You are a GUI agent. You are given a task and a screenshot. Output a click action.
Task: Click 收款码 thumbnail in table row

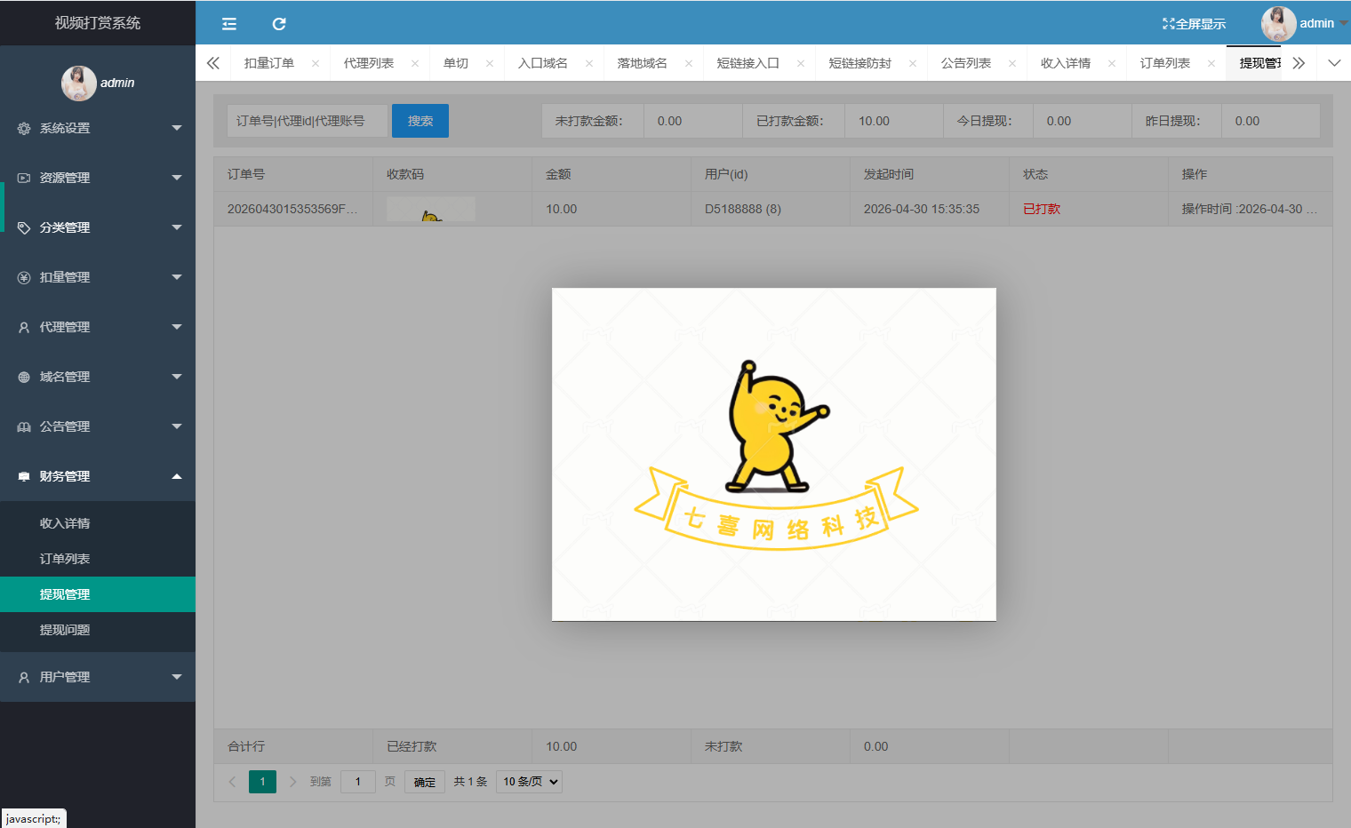pyautogui.click(x=431, y=210)
